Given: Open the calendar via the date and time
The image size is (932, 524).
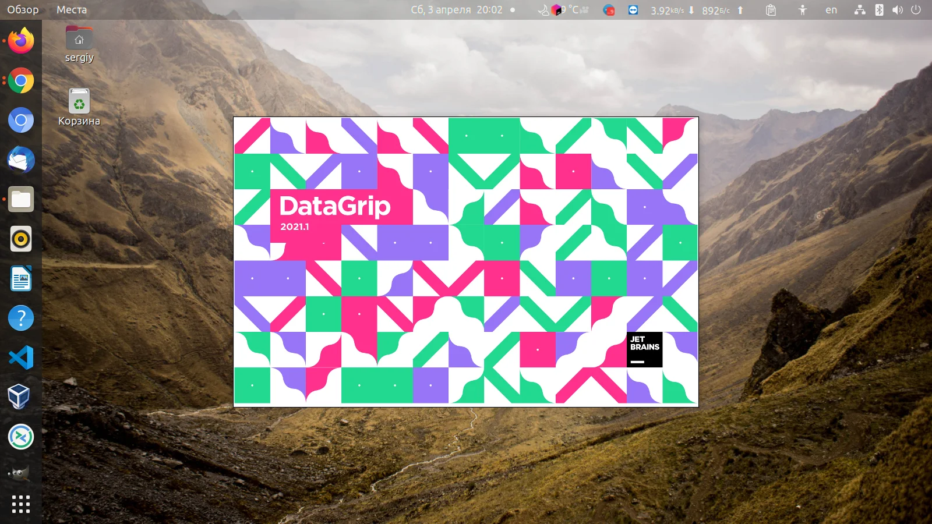Looking at the screenshot, I should click(457, 10).
